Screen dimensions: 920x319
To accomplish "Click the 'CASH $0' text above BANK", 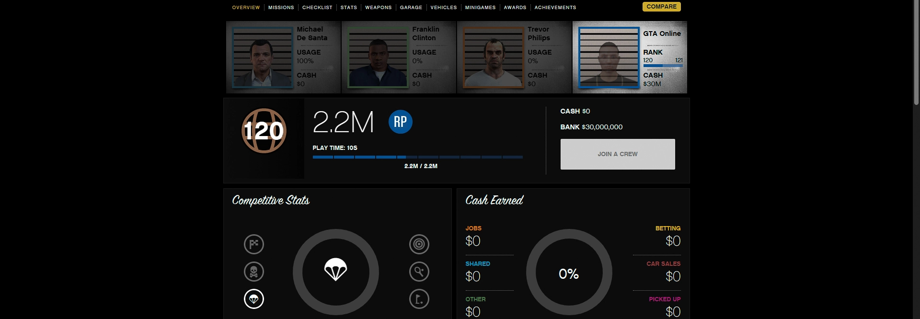I will point(575,111).
